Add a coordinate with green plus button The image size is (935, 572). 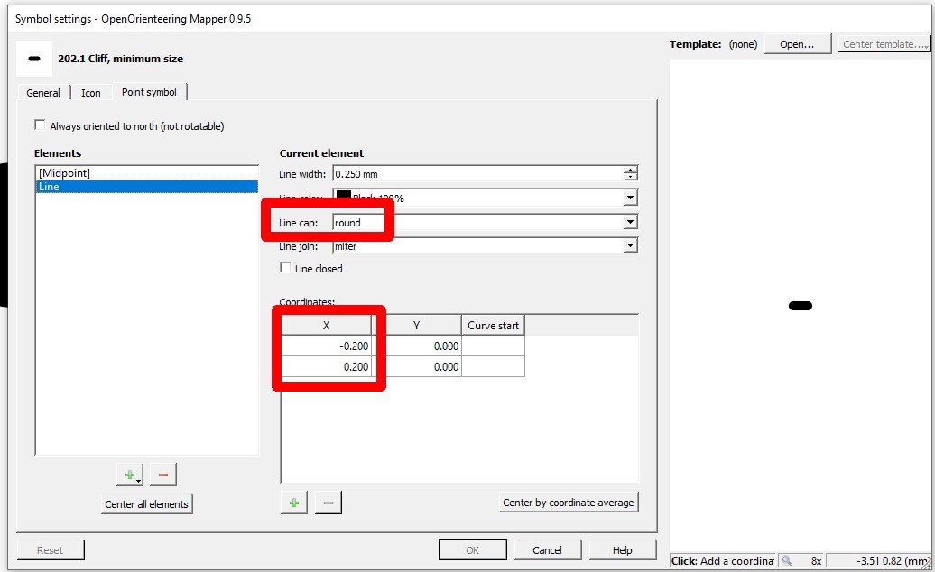coord(294,503)
